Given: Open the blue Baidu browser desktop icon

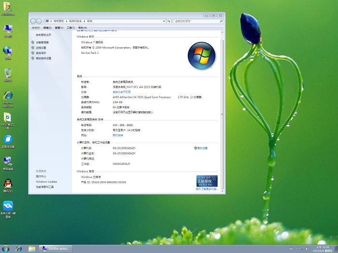Looking at the screenshot, I should tap(8, 139).
